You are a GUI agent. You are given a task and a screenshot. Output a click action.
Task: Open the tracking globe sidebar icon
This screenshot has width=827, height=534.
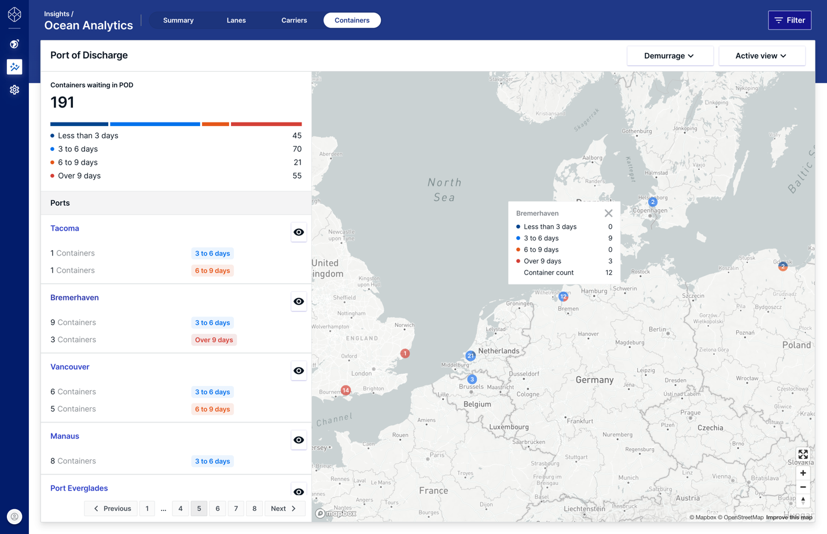(x=14, y=44)
